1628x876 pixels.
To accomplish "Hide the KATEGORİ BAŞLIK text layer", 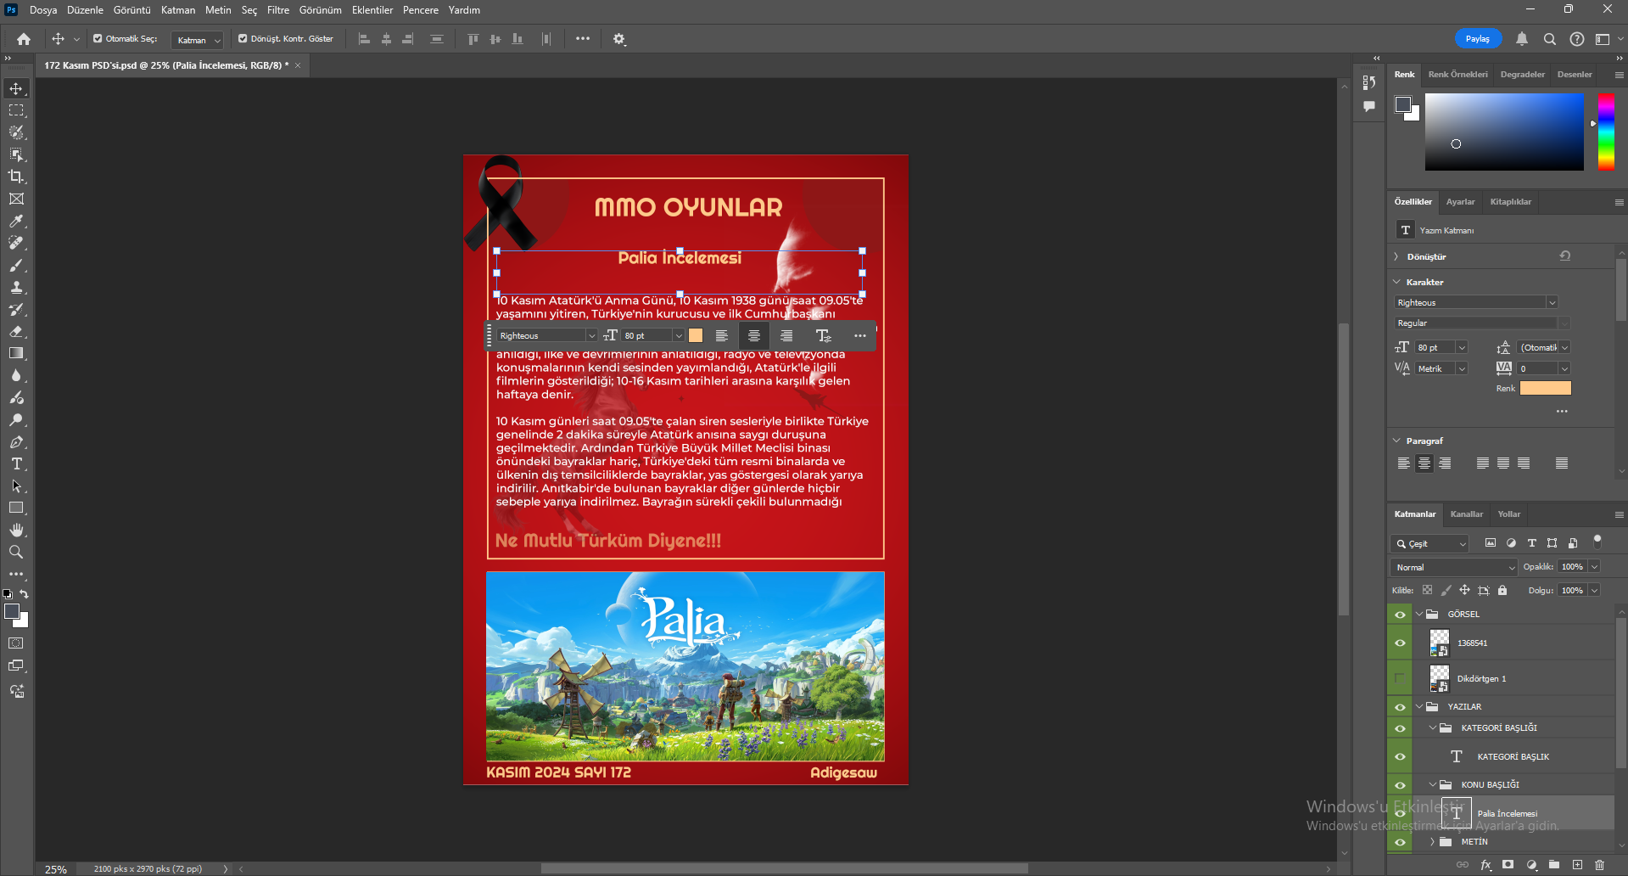I will pyautogui.click(x=1400, y=756).
